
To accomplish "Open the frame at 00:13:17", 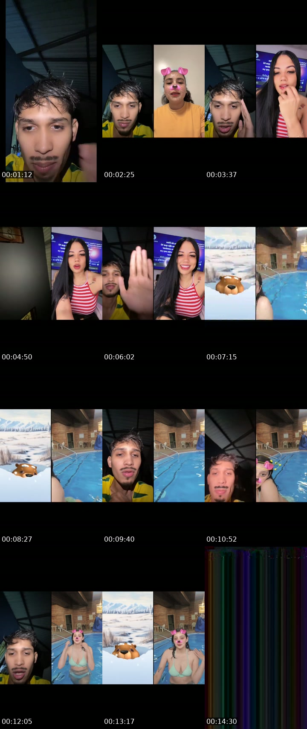I will click(153, 638).
